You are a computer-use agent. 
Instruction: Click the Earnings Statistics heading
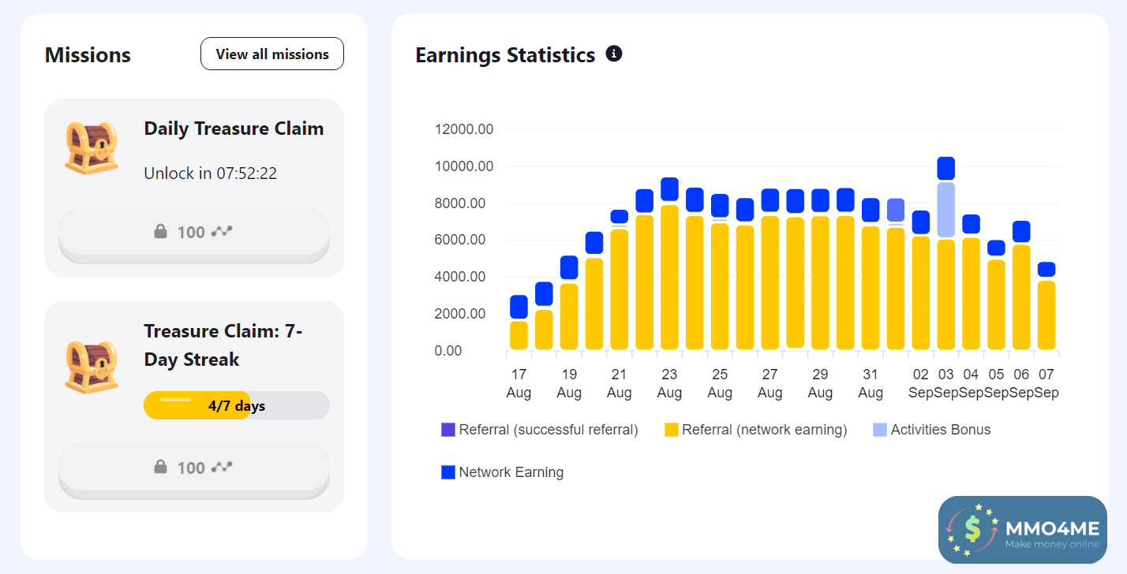[505, 55]
